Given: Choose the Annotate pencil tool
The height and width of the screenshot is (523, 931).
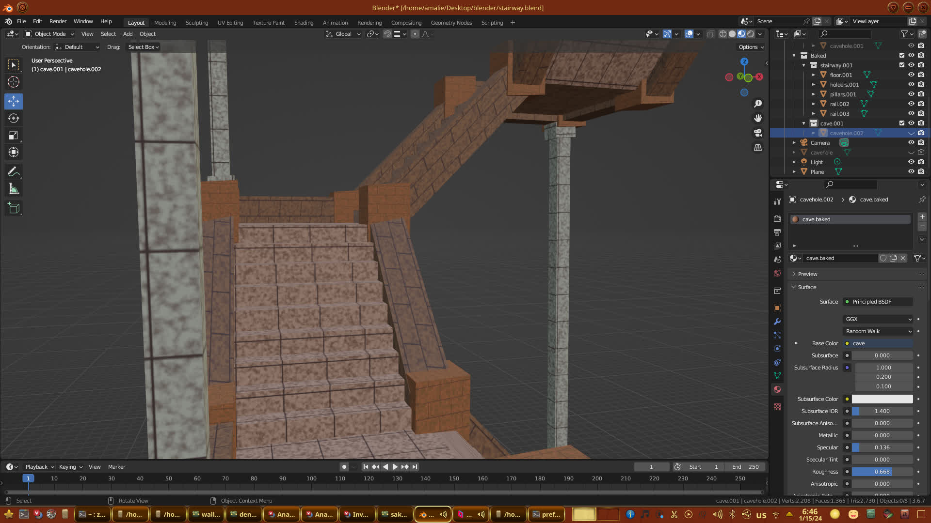Looking at the screenshot, I should point(14,171).
